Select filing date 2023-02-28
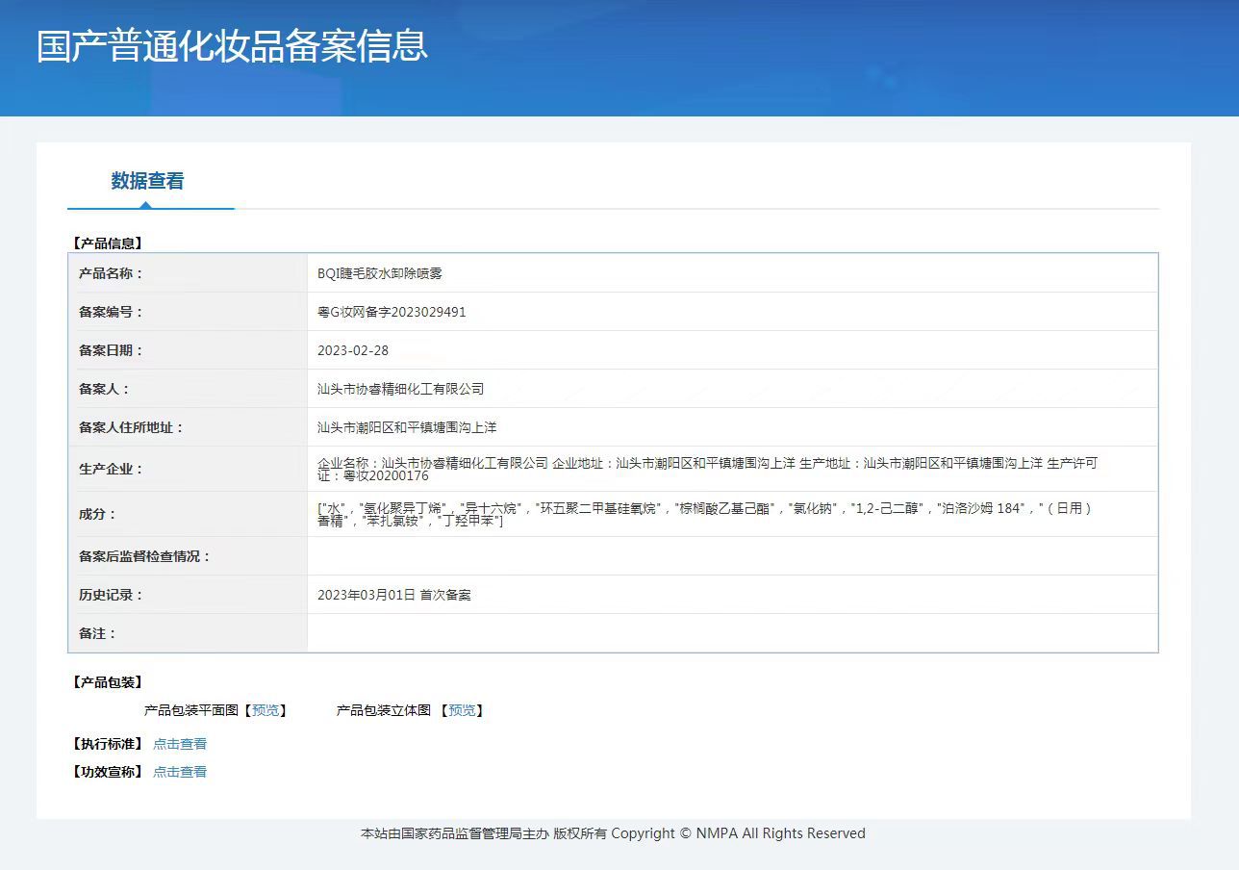Viewport: 1239px width, 870px height. pyautogui.click(x=353, y=350)
